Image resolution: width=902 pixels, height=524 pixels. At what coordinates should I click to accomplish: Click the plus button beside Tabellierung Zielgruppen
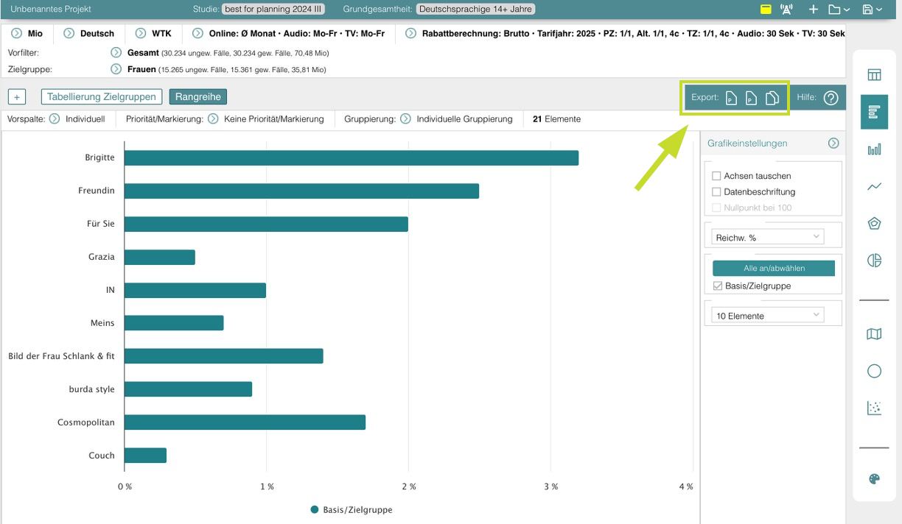[17, 97]
